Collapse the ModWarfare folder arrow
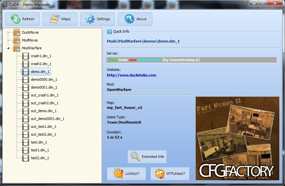Viewport: 285px width, 186px height. pos(8,48)
